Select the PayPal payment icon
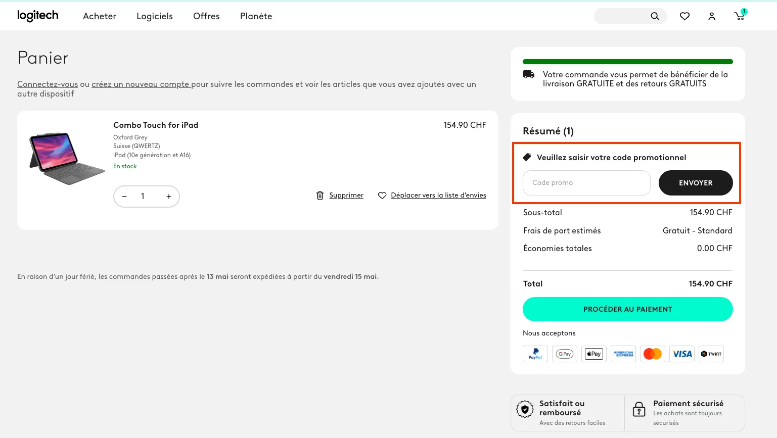This screenshot has width=777, height=438. click(535, 354)
